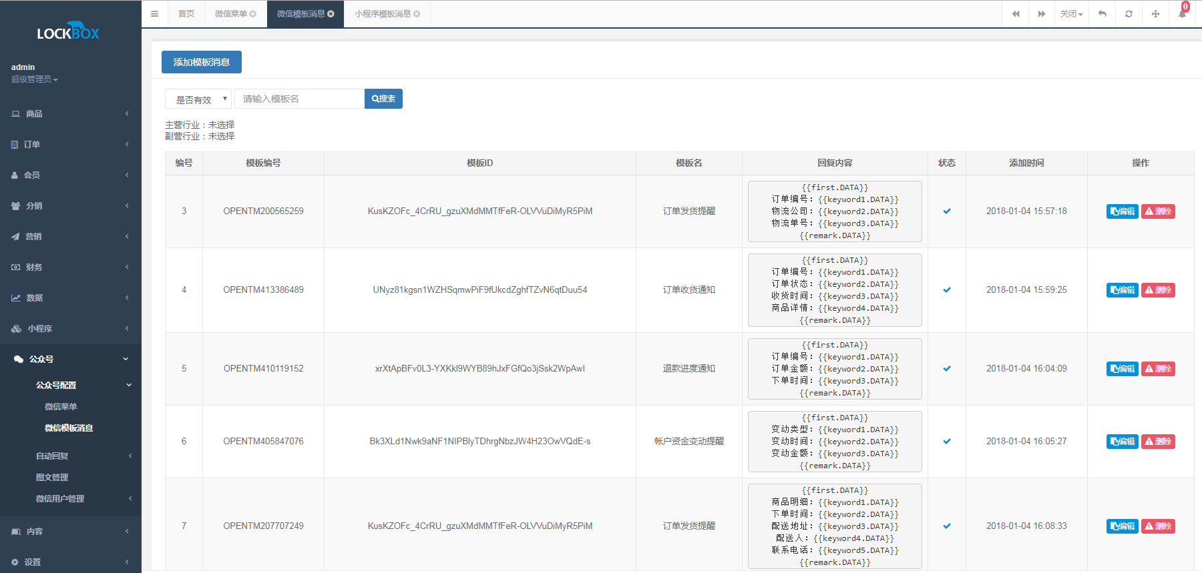Click the 搜索 search button
This screenshot has height=573, width=1202.
383,99
